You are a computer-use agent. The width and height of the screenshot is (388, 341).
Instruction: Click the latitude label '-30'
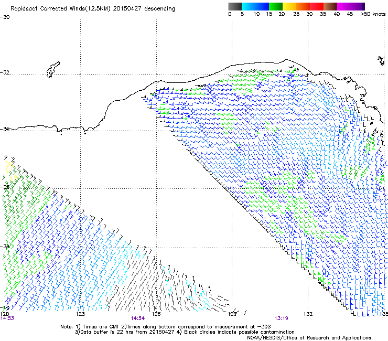(5, 17)
